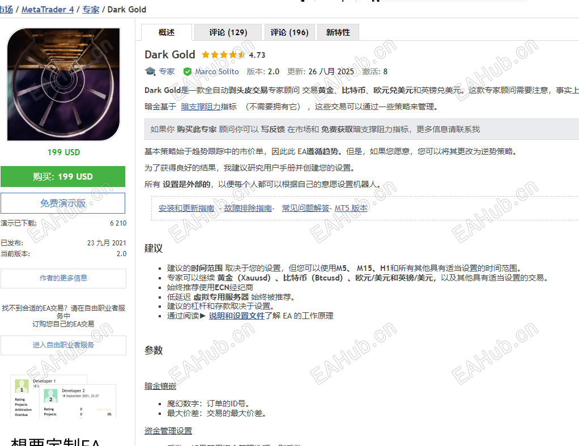The image size is (579, 446).
Task: Open the 暗支撑阻力 indicator link
Action: [x=201, y=107]
